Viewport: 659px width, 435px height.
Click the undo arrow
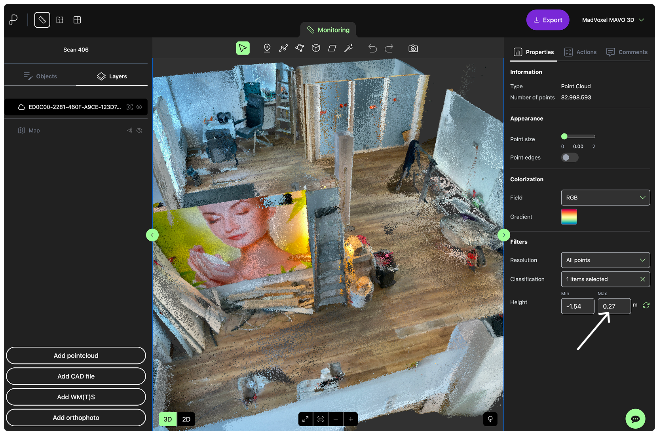[372, 48]
